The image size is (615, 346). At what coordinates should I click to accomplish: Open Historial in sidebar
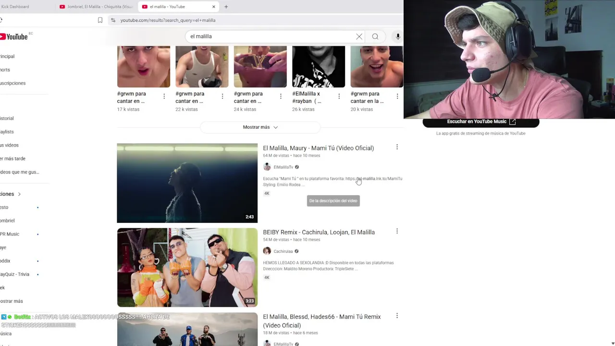tap(7, 118)
